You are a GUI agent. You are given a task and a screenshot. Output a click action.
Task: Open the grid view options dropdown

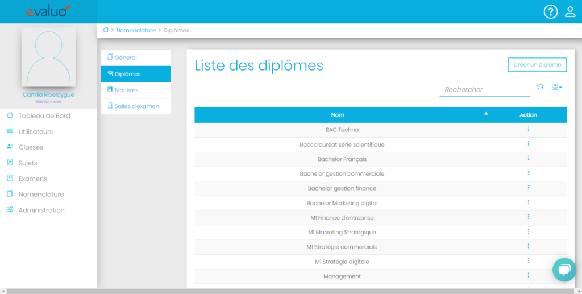pos(557,87)
